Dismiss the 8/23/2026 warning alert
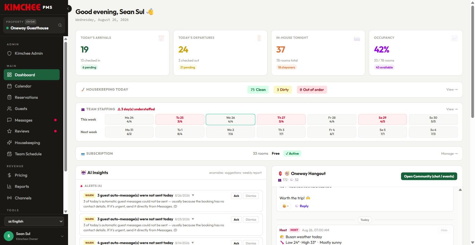The image size is (475, 245). click(x=251, y=220)
